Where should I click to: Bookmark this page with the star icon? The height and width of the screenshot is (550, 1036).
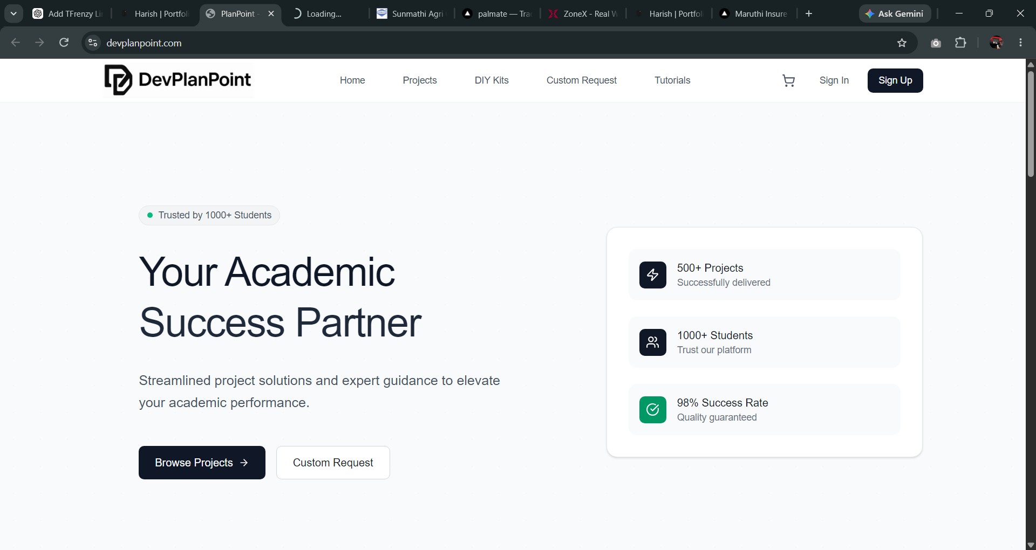pyautogui.click(x=902, y=43)
